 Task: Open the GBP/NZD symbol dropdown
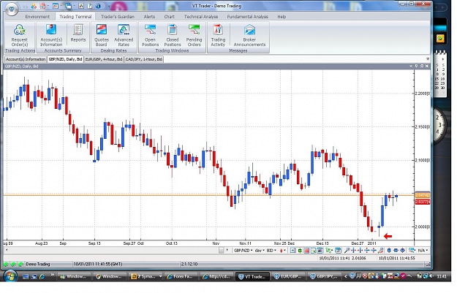click(243, 251)
